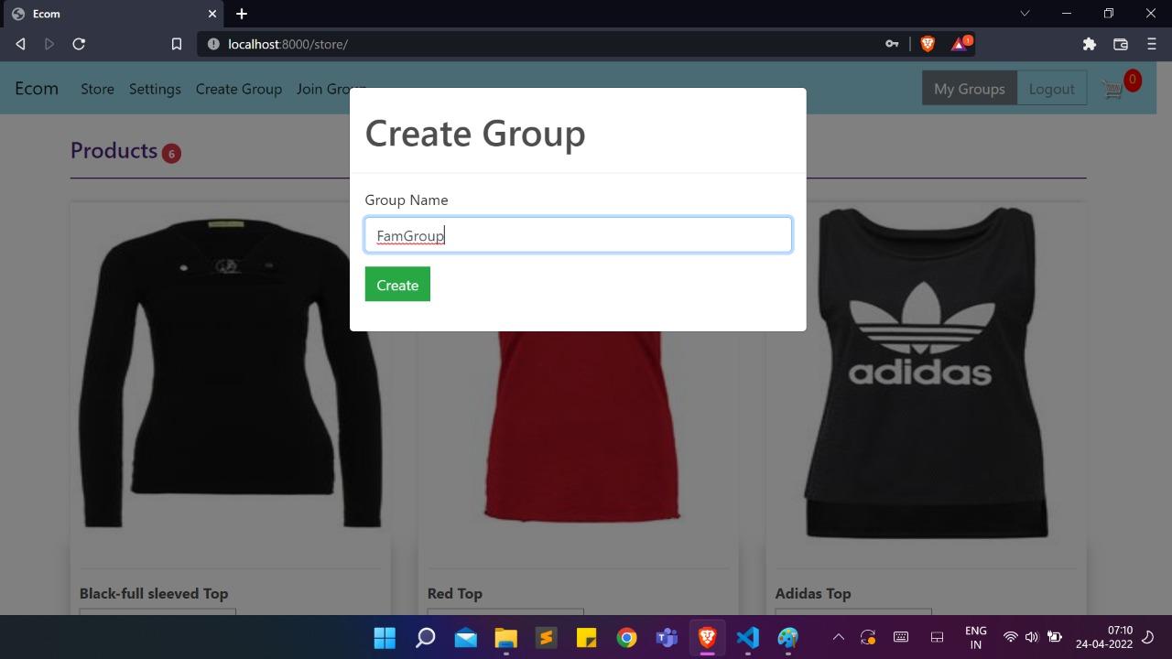Image resolution: width=1172 pixels, height=659 pixels.
Task: Open Brave Shields lion icon
Action: tap(928, 44)
